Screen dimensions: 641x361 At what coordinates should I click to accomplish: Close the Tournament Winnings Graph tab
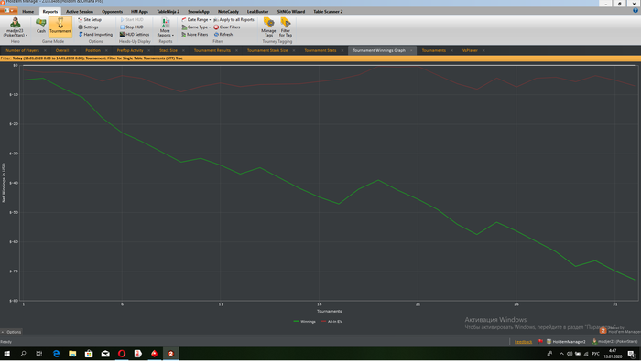click(x=411, y=50)
